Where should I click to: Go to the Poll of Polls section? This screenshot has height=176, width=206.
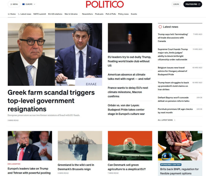click(111, 14)
